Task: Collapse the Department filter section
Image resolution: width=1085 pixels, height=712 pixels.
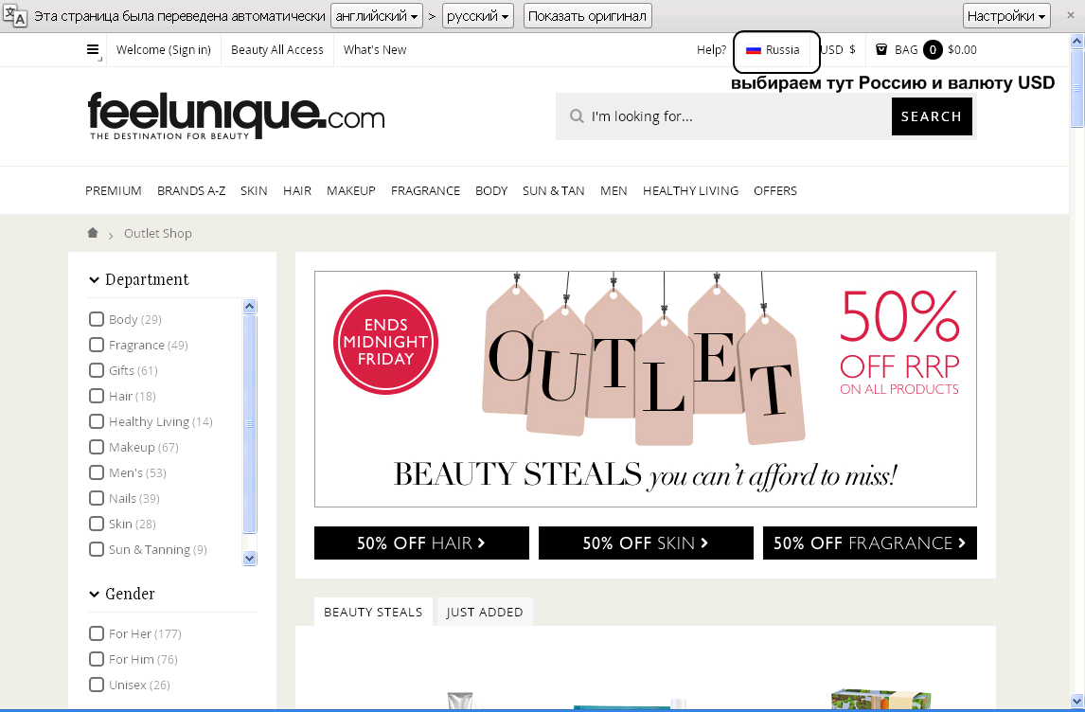Action: point(139,279)
